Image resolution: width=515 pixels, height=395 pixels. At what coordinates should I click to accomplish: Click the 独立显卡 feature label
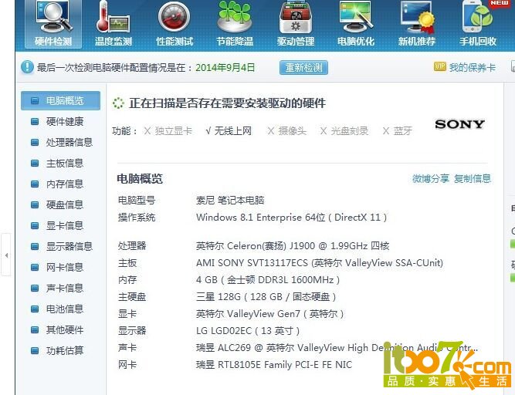(174, 131)
